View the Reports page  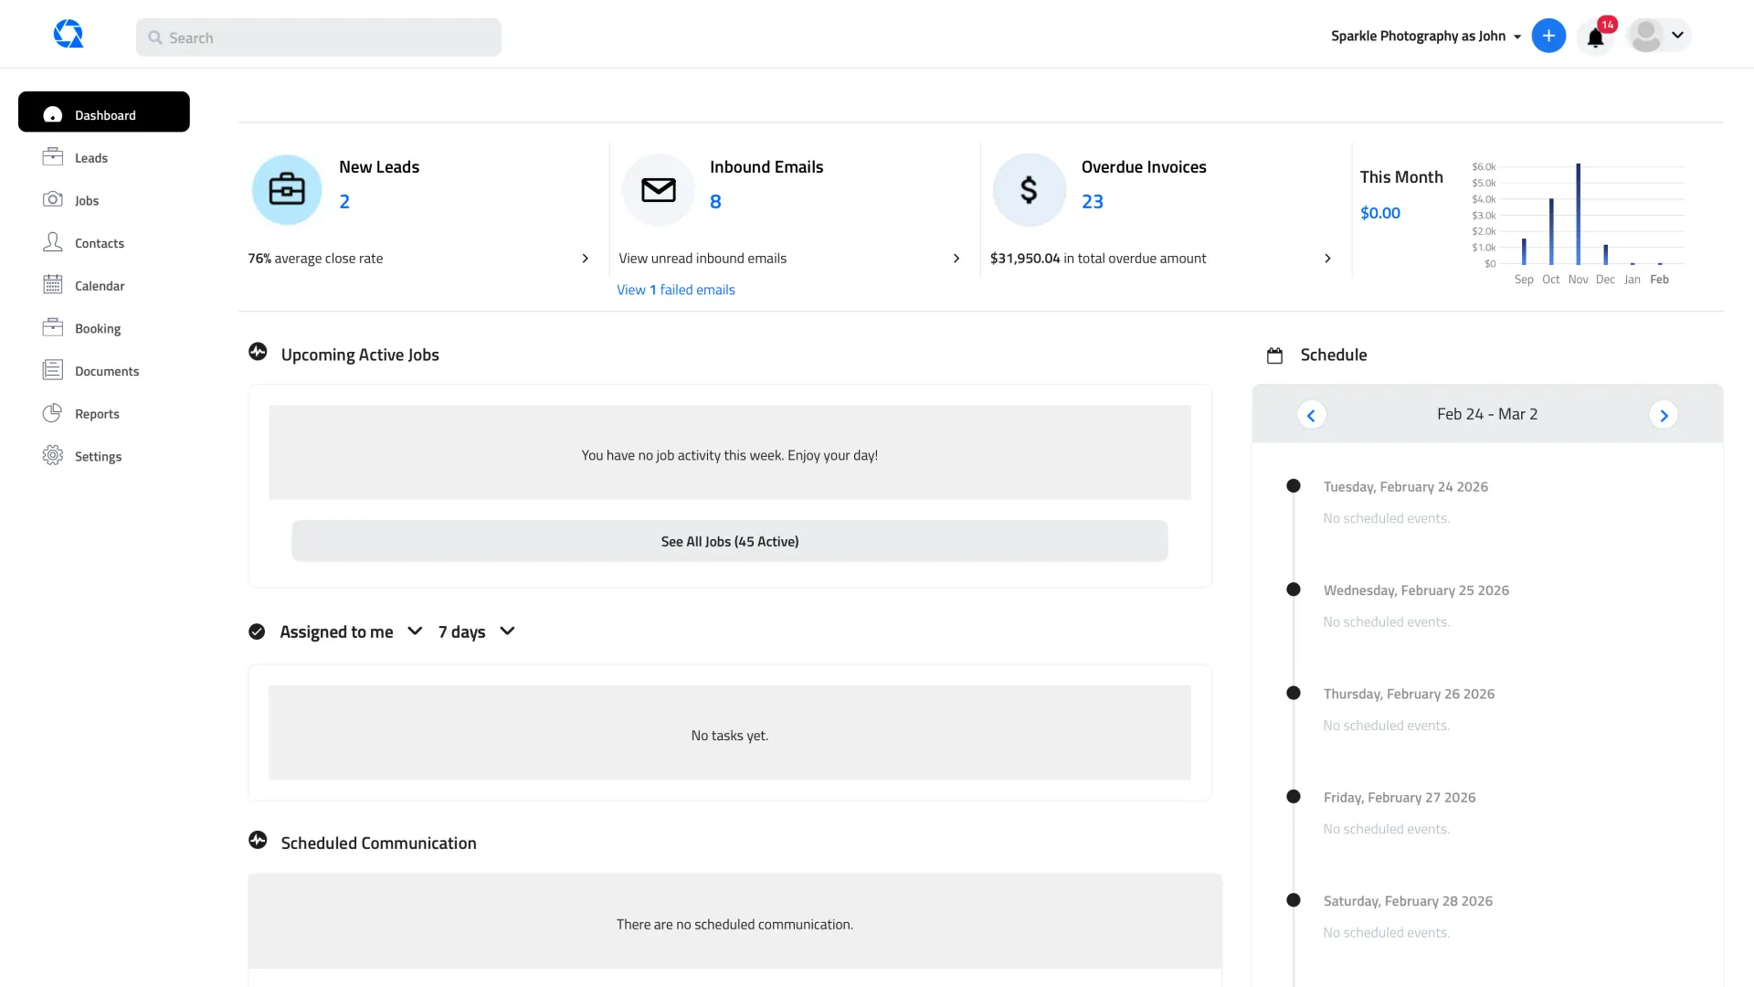(96, 413)
